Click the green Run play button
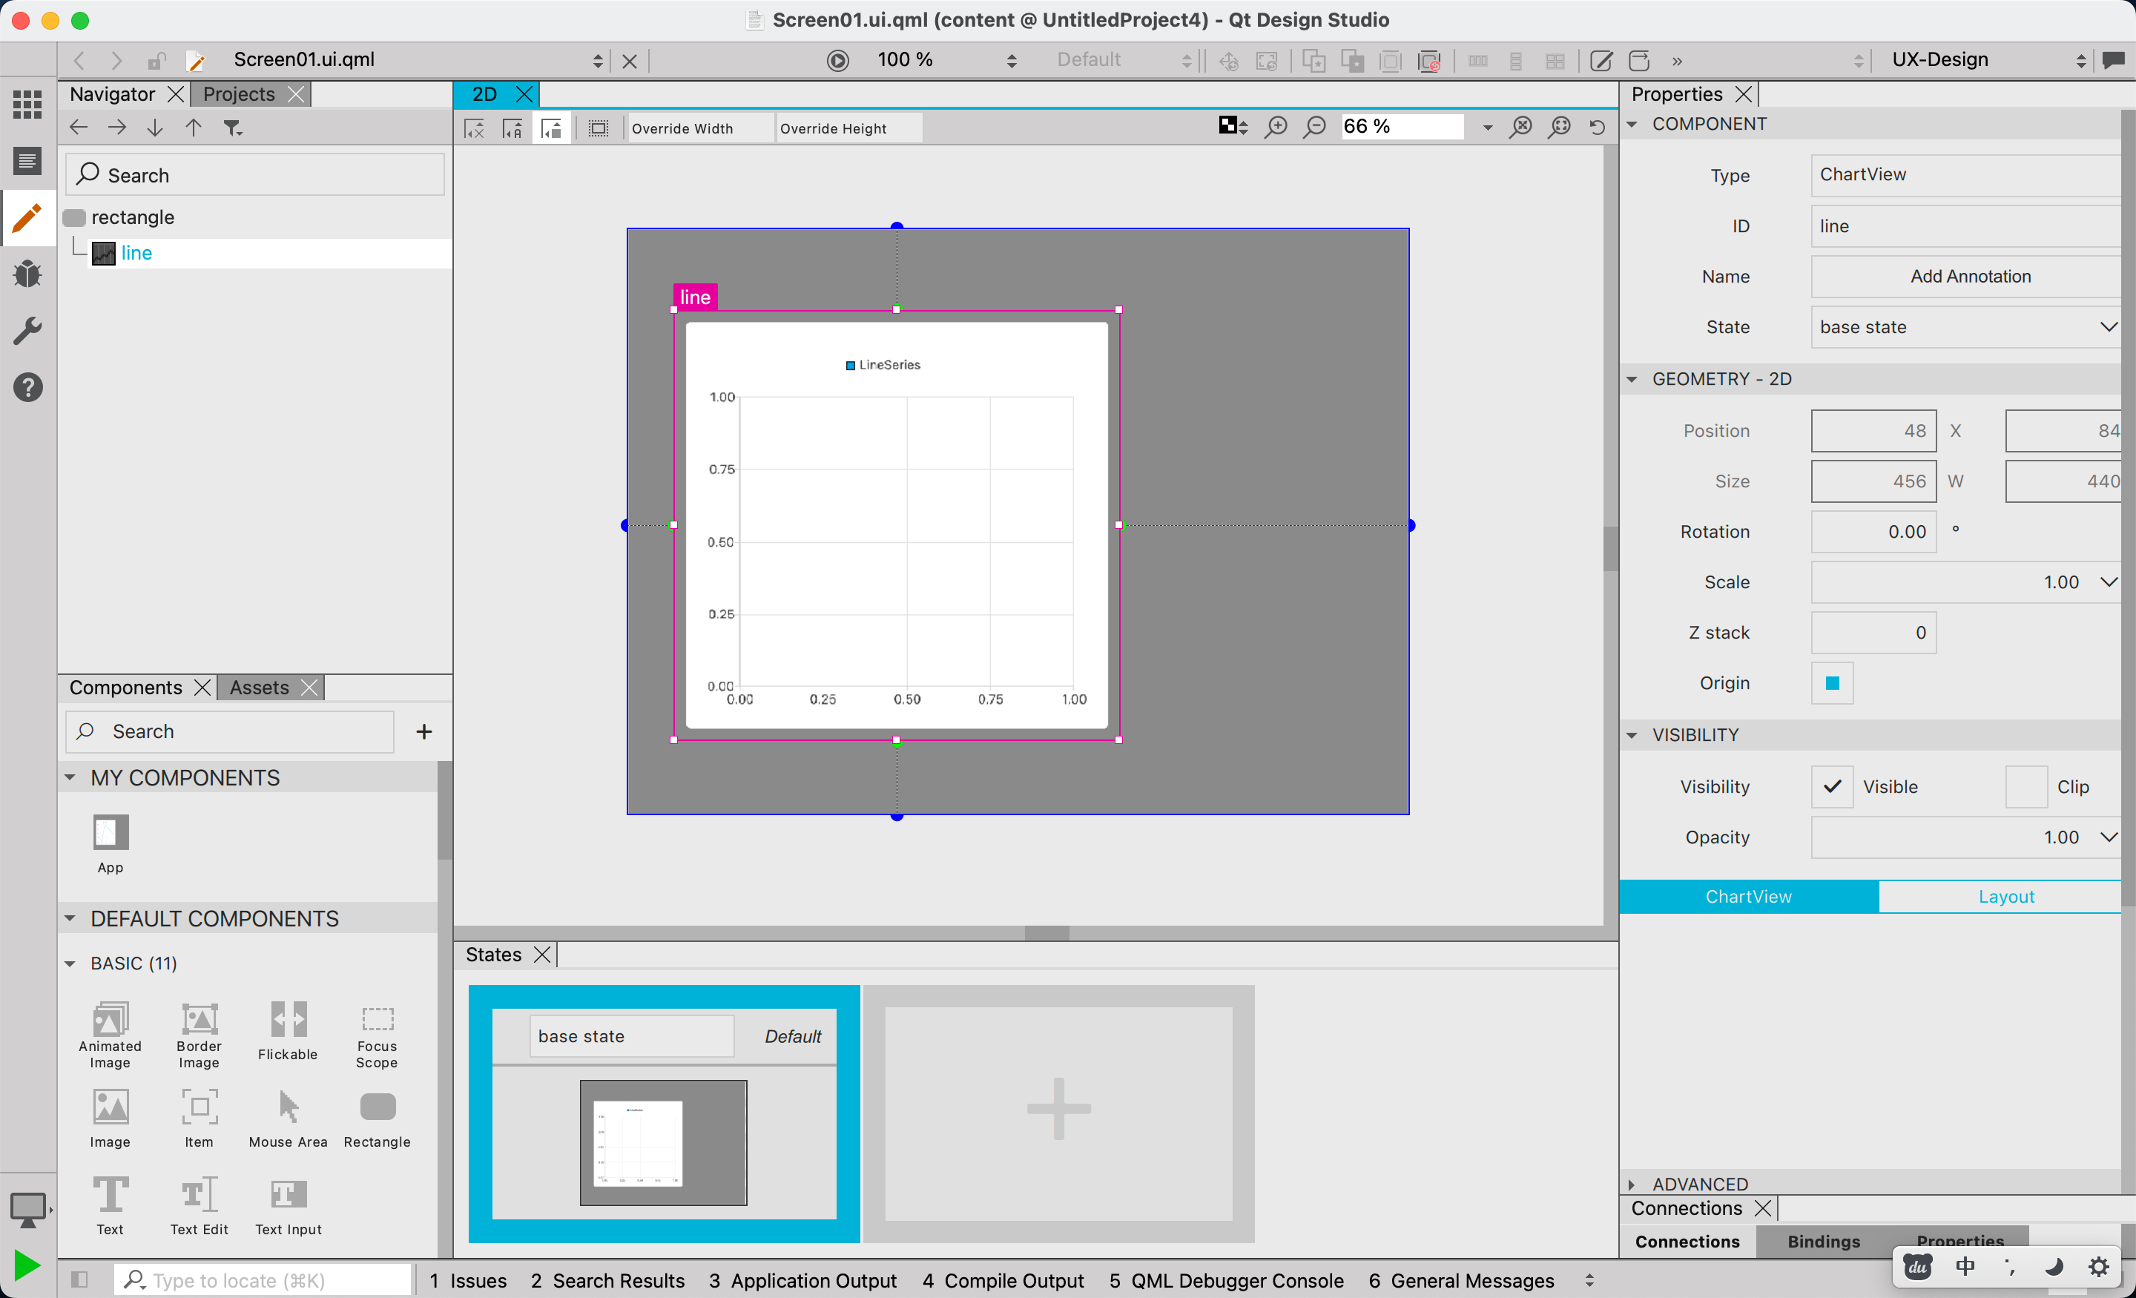The width and height of the screenshot is (2136, 1298). 27,1265
